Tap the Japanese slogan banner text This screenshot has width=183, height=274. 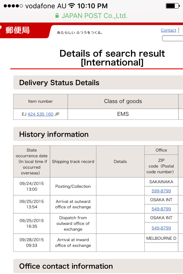pos(80,33)
